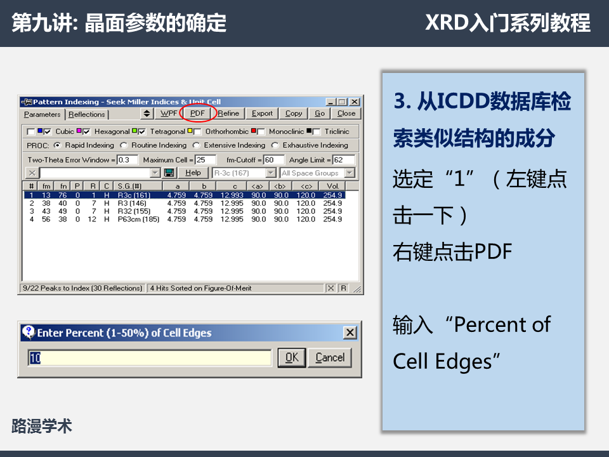This screenshot has height=457, width=609.
Task: Click the fn column header
Action: pyautogui.click(x=63, y=186)
